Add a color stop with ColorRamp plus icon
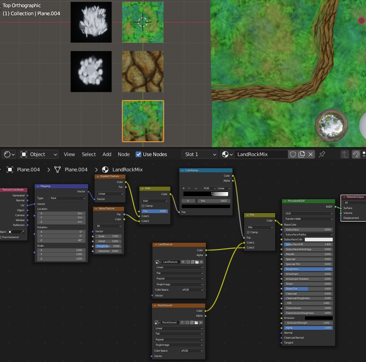Image resolution: width=366 pixels, height=362 pixels. [183, 188]
